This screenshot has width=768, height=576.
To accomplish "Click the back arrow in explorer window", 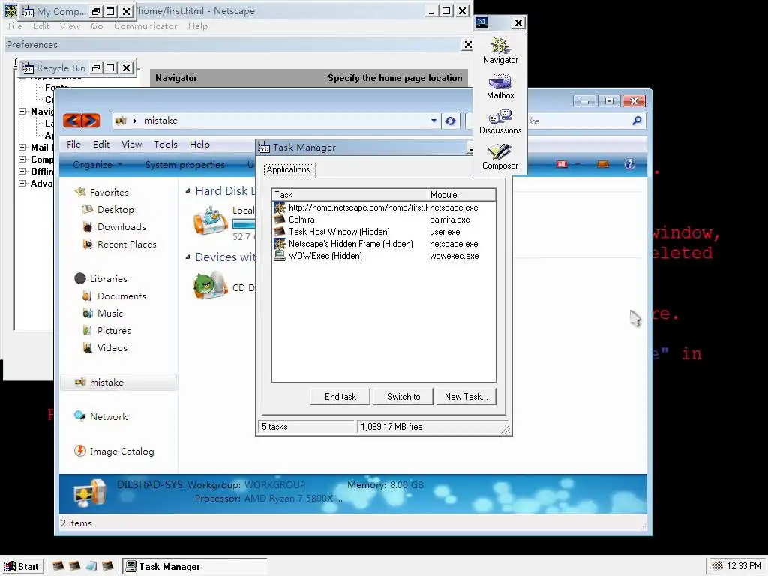I will [x=72, y=121].
